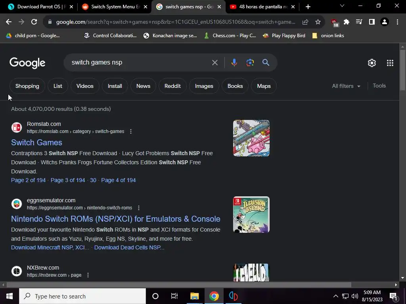Filter results by Shopping
406x304 pixels.
(27, 86)
